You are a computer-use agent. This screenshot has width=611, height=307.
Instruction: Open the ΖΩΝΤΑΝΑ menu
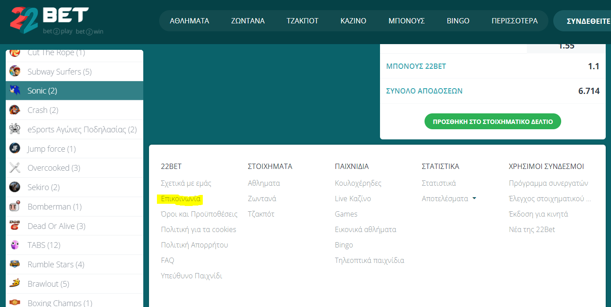[248, 21]
